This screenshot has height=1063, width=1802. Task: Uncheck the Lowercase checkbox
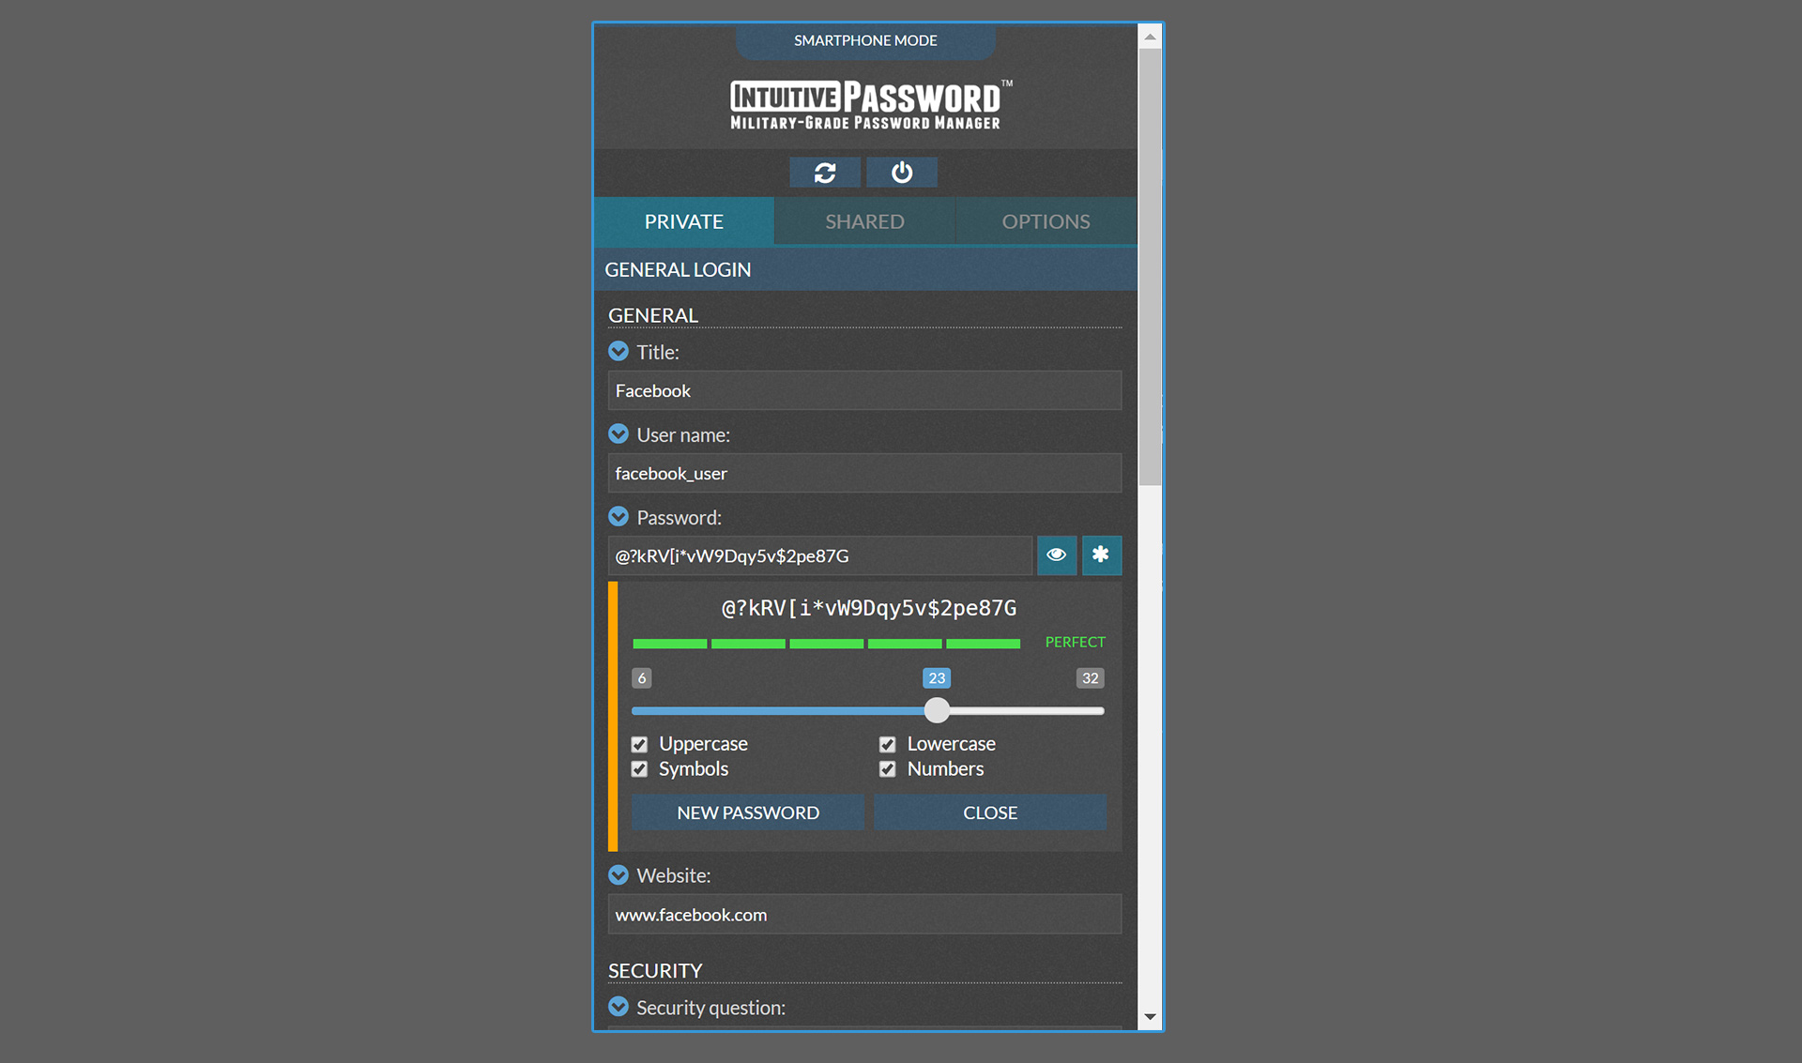tap(887, 744)
